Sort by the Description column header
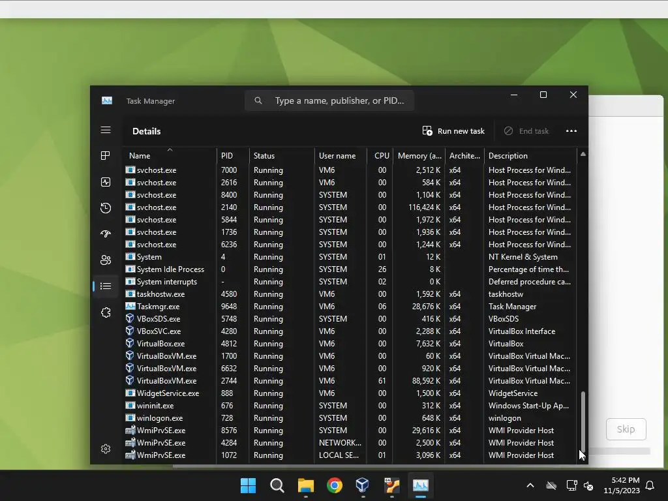The height and width of the screenshot is (501, 668). 530,155
